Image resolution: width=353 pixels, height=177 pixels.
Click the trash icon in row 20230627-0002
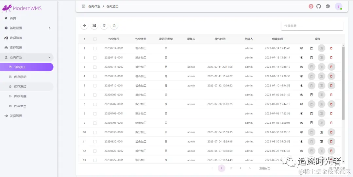point(331,151)
